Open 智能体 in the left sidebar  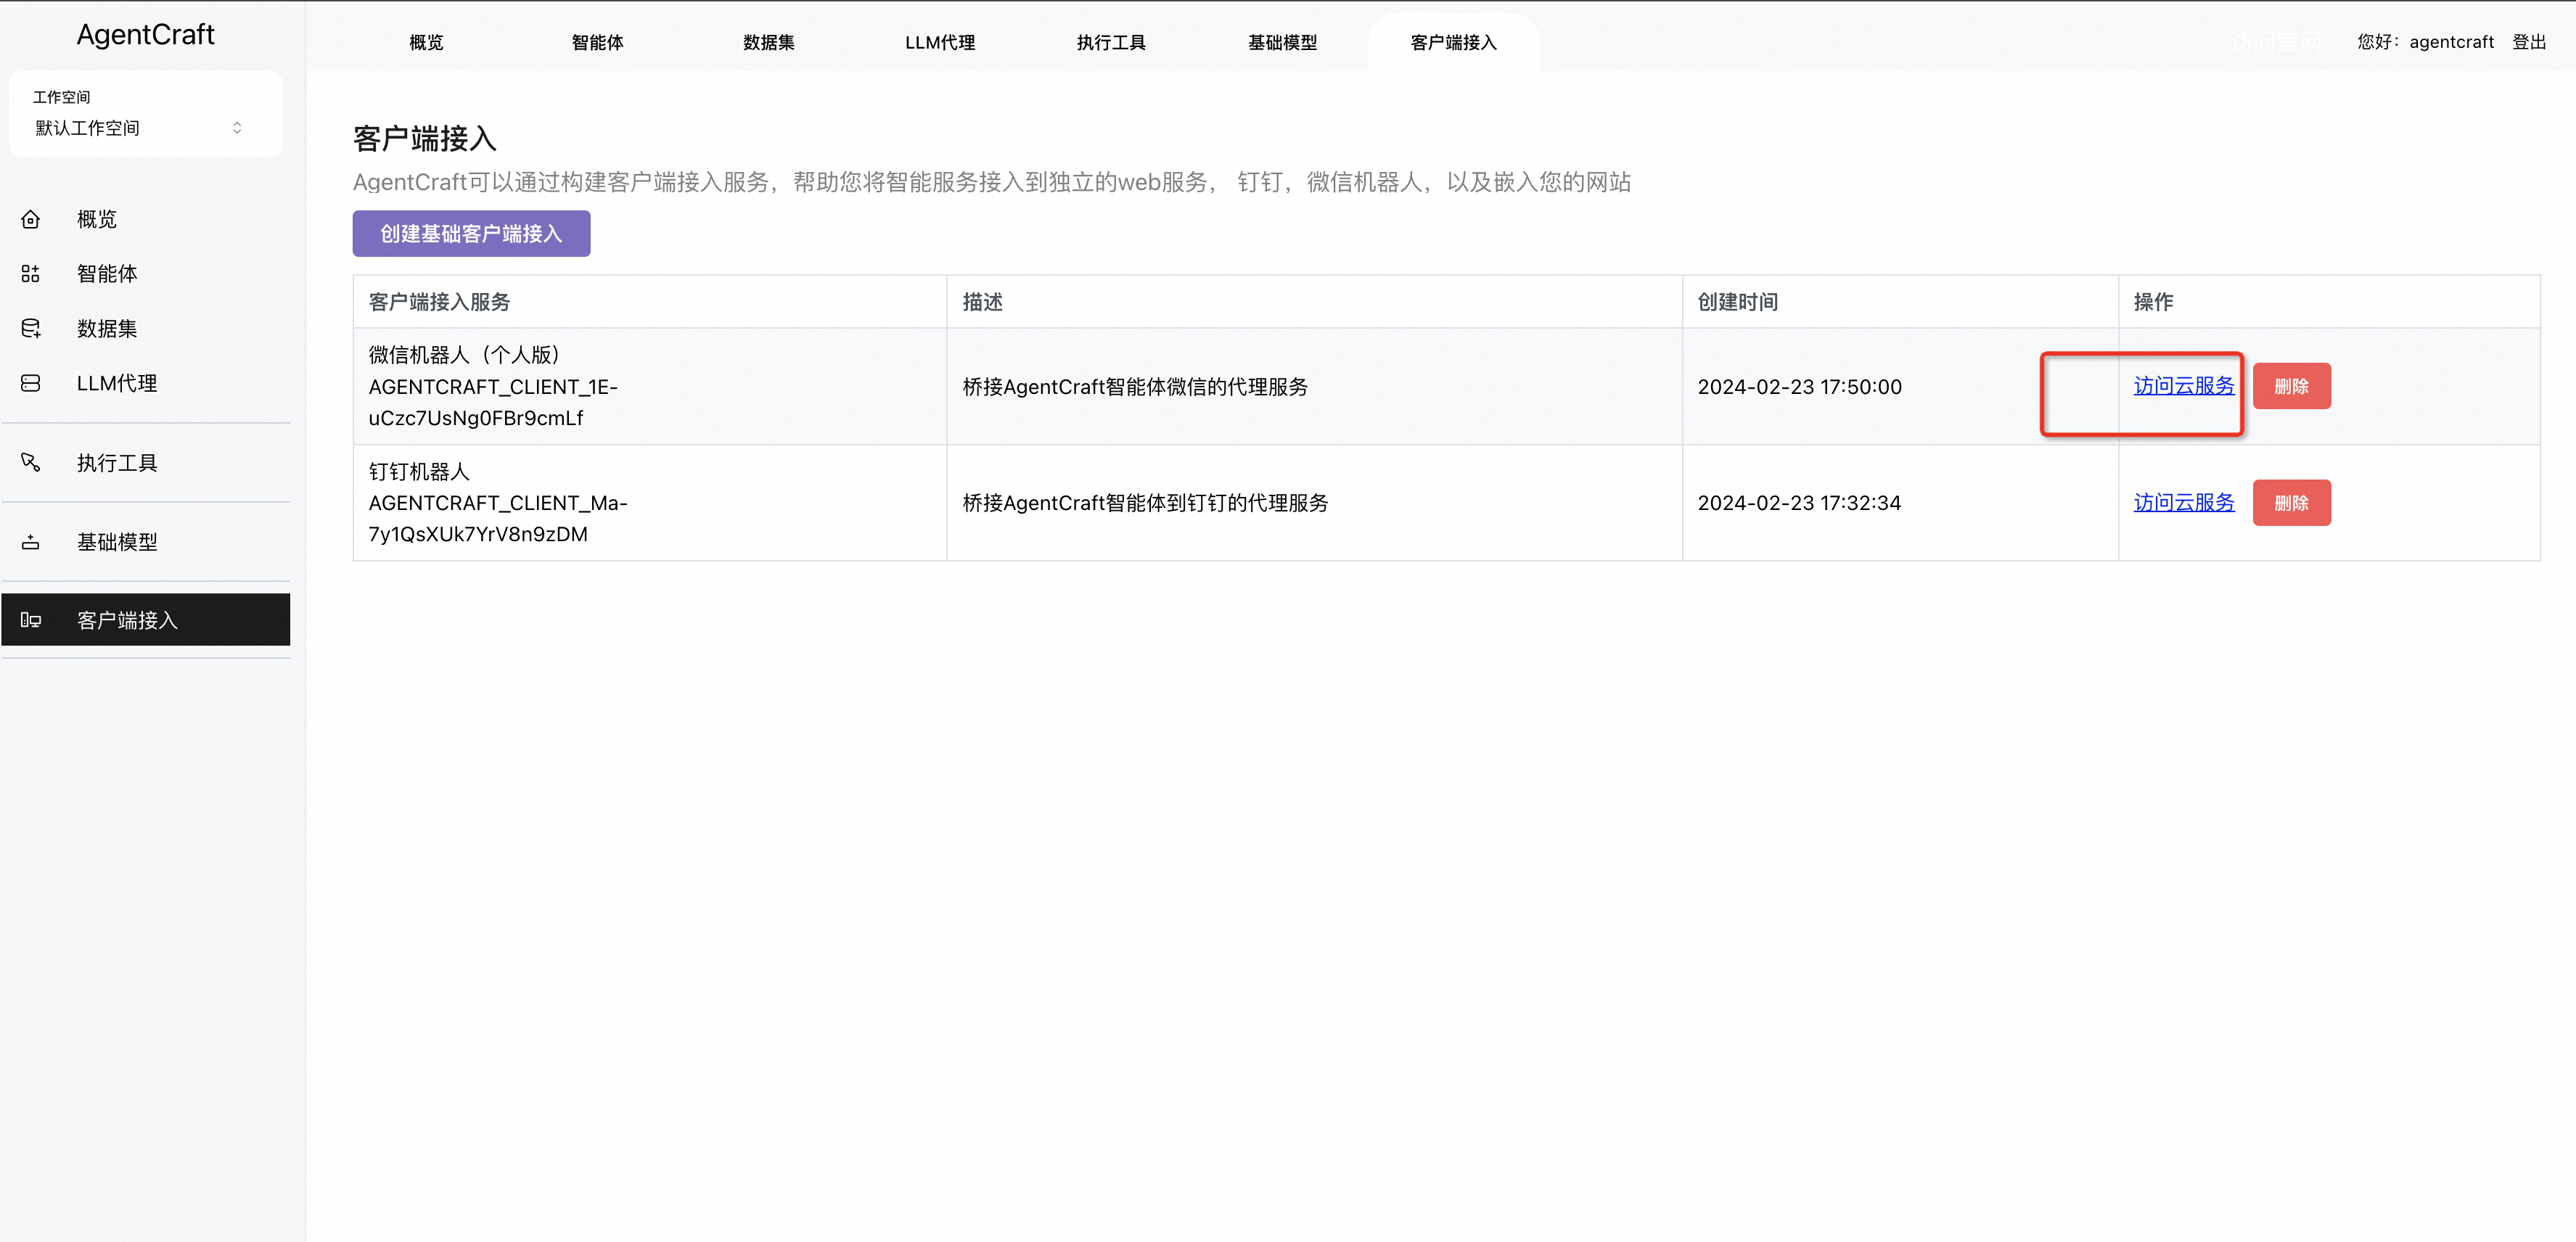(x=146, y=274)
